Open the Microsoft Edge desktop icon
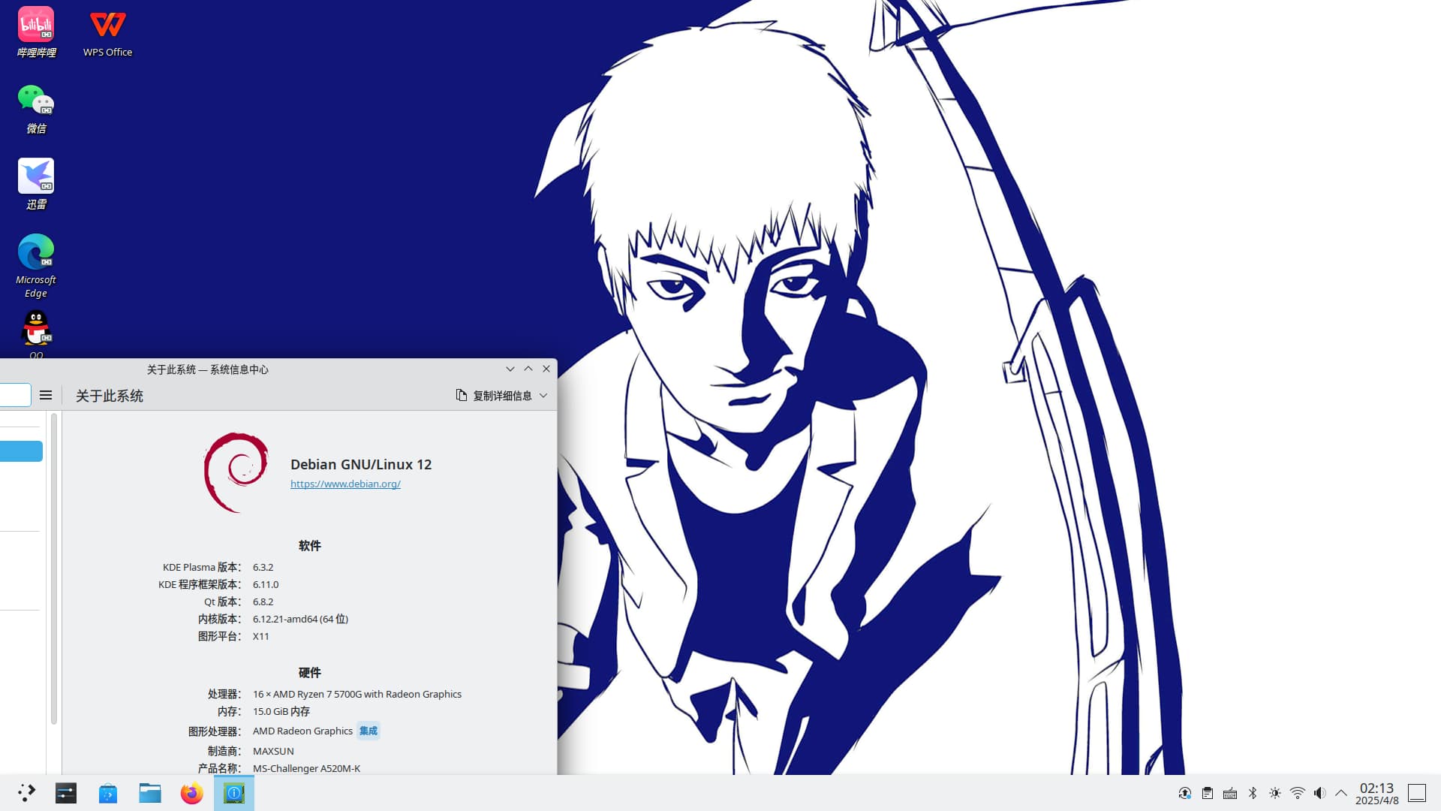 [x=36, y=266]
